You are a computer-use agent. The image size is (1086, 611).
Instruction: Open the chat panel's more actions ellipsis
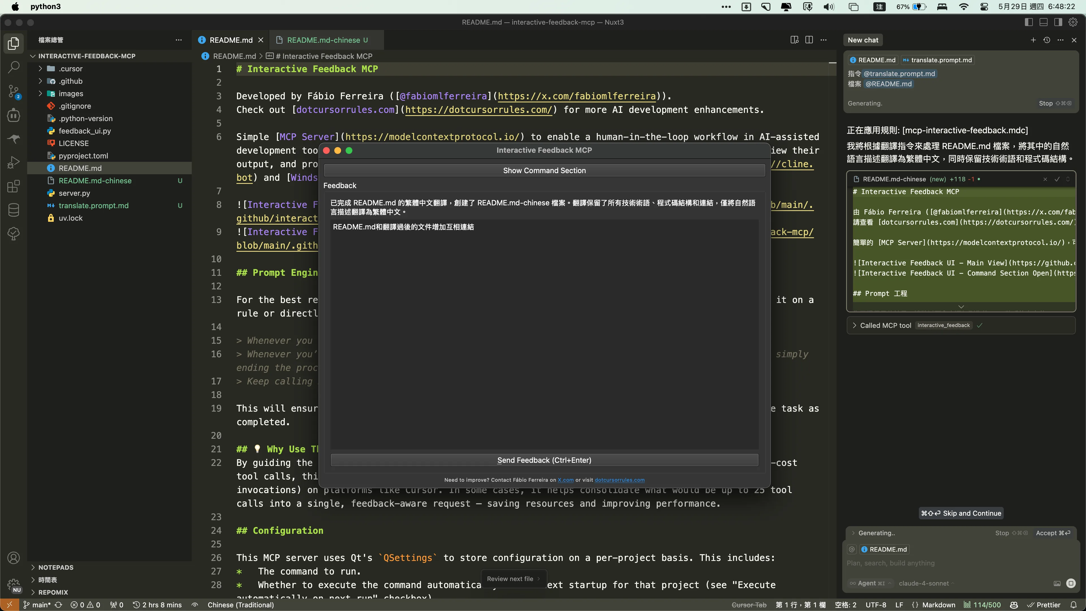coord(1060,40)
